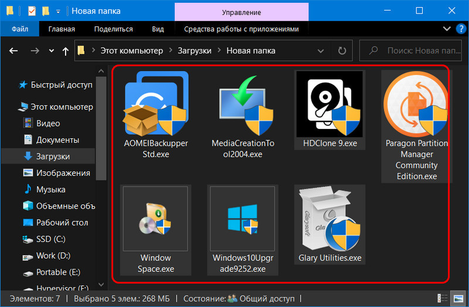Viewport: 469px width, 307px height.
Task: Open the Customize Quick Access Toolbar dropdown
Action: tap(58, 12)
